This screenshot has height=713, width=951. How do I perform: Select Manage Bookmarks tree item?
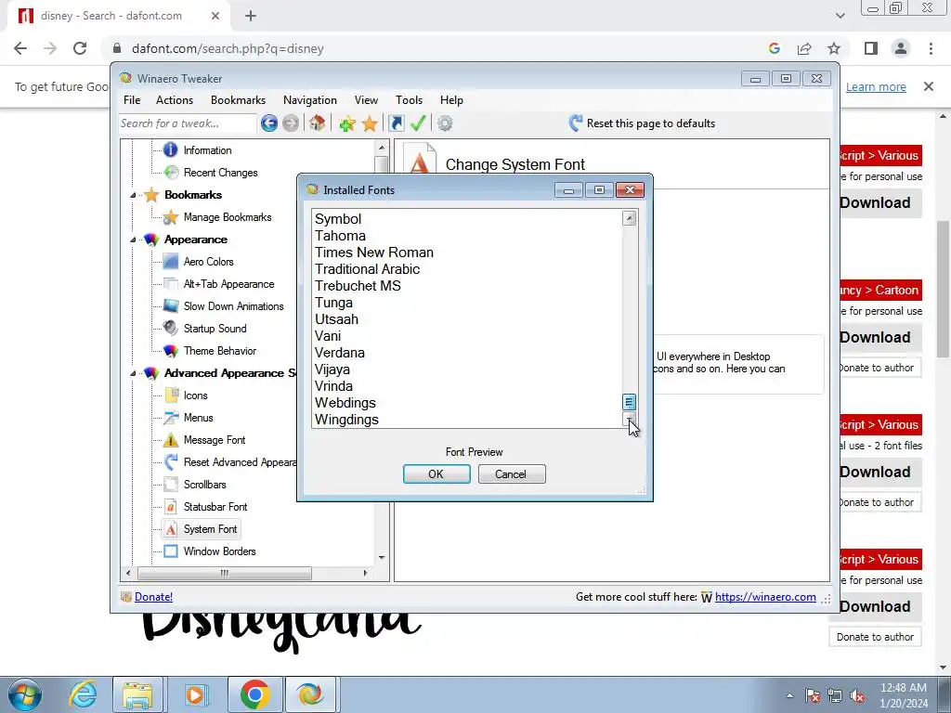(228, 217)
